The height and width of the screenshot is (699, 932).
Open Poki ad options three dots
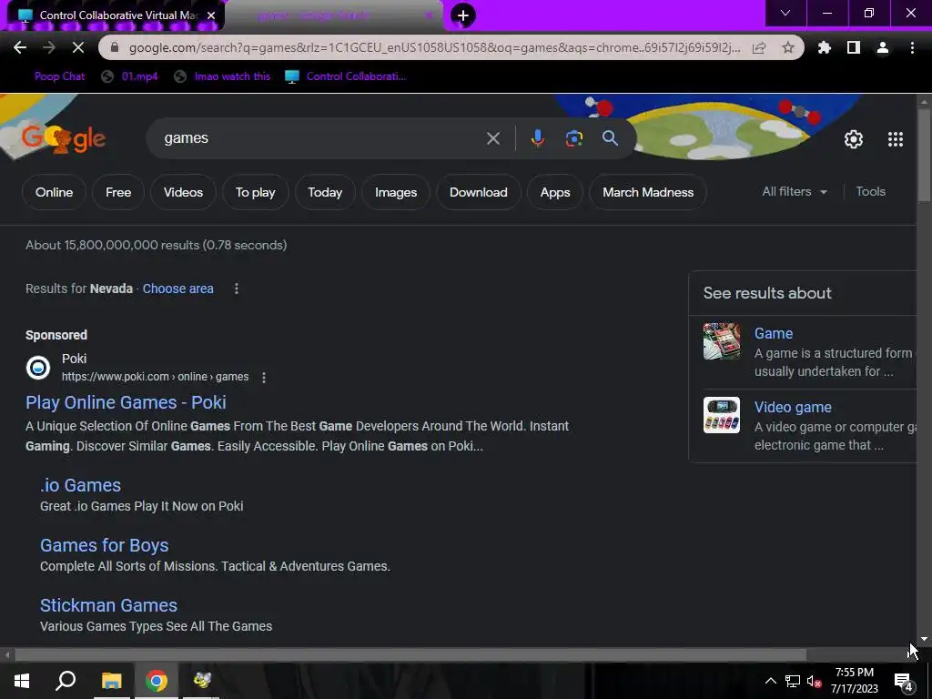(264, 378)
